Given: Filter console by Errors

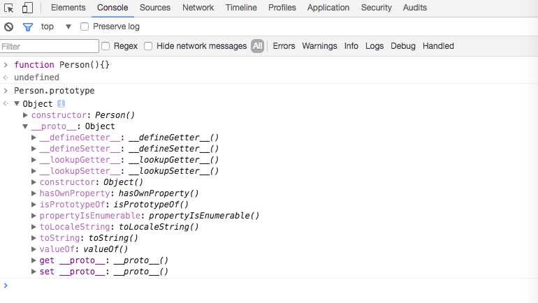Looking at the screenshot, I should coord(284,46).
